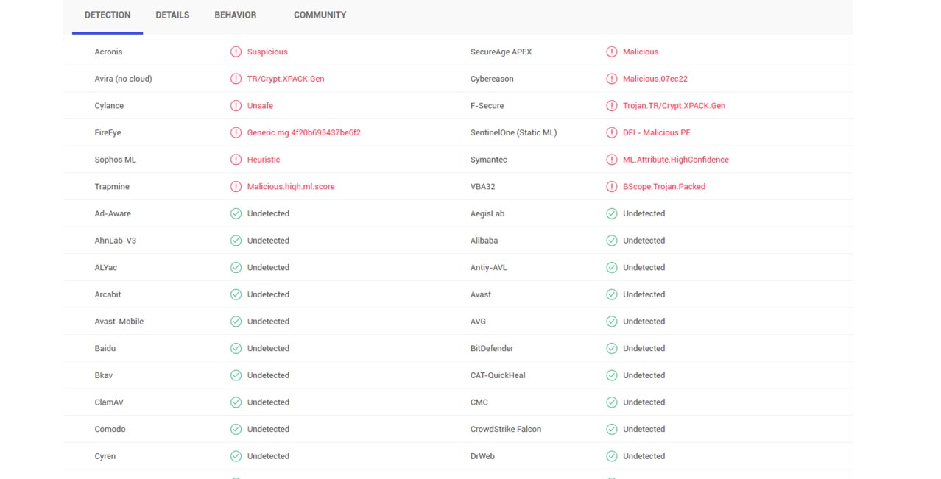
Task: Click the green check icon for Bkav
Action: click(236, 375)
